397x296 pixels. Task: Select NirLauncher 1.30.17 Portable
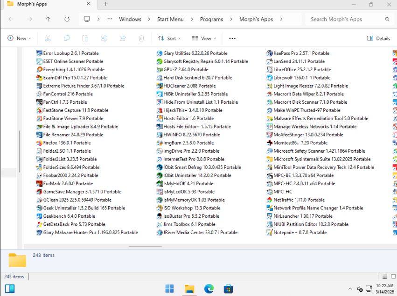(300, 216)
